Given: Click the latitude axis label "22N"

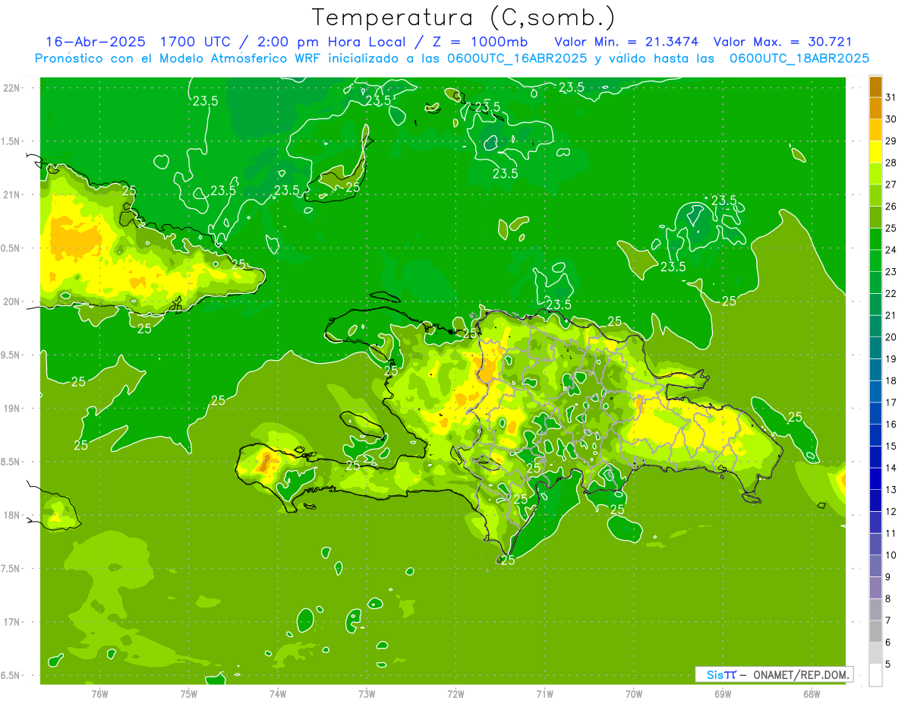Looking at the screenshot, I should [x=12, y=88].
